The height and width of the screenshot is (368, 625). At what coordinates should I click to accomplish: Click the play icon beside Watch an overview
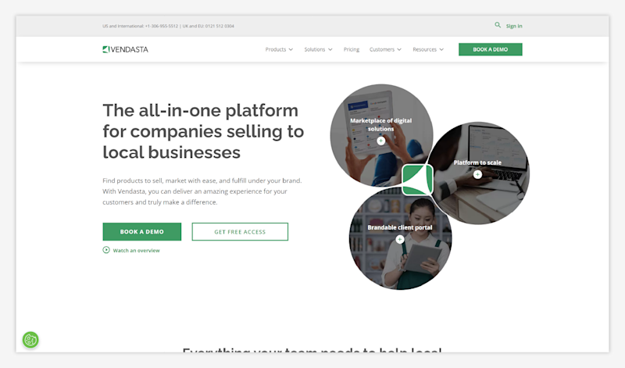pyautogui.click(x=106, y=250)
